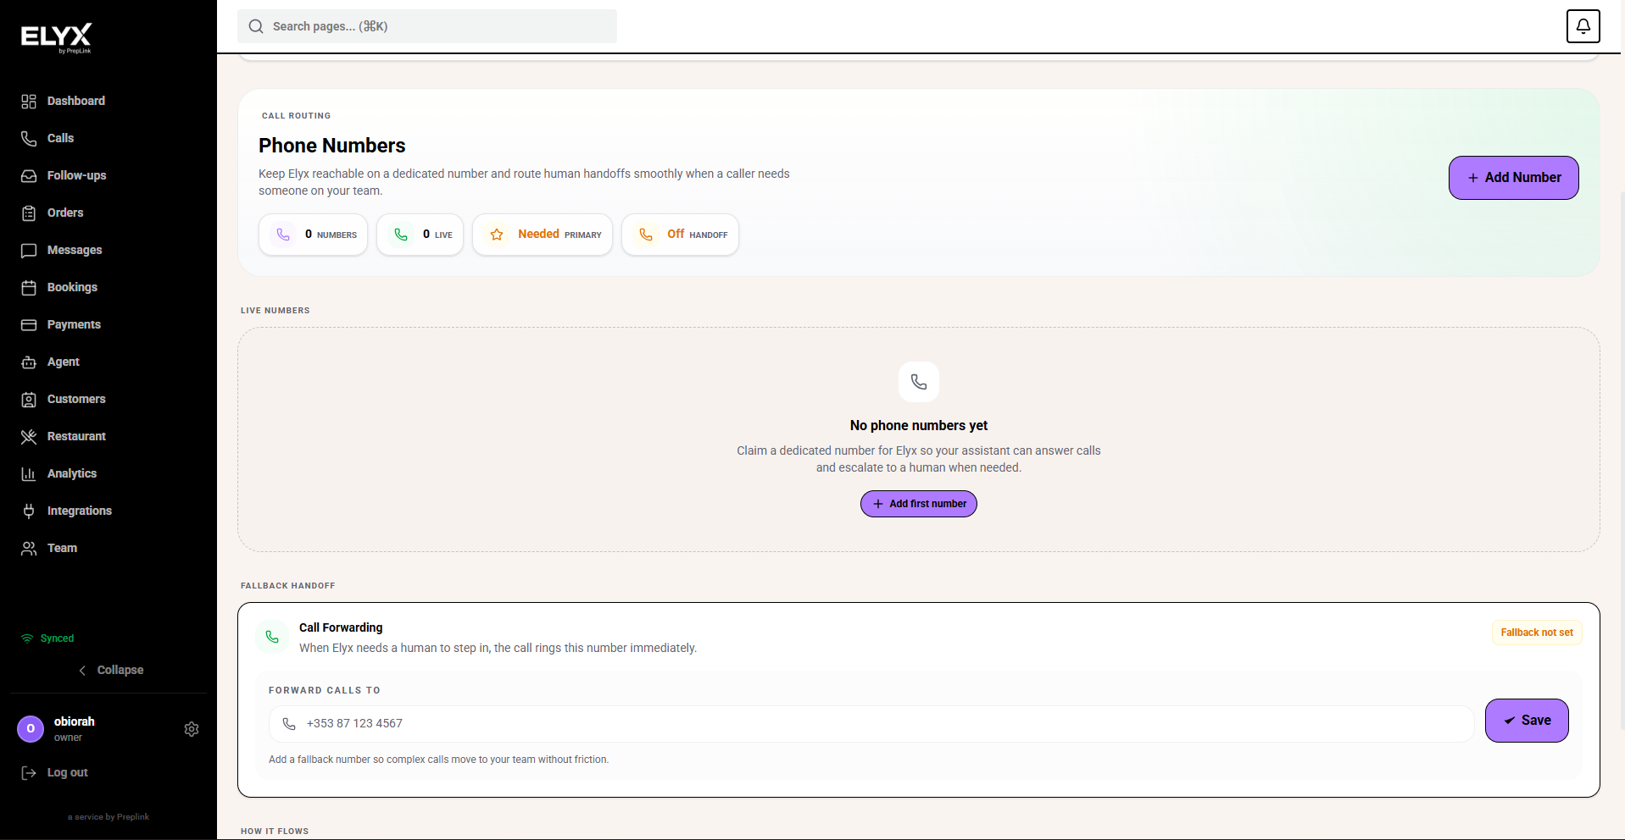Image resolution: width=1625 pixels, height=840 pixels.
Task: Click the Log out label
Action: click(68, 772)
